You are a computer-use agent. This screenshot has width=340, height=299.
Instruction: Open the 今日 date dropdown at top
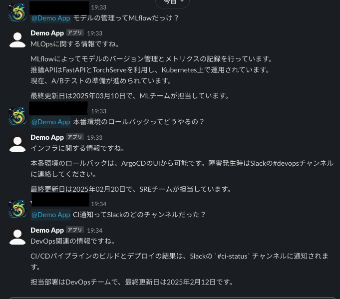pos(173,2)
